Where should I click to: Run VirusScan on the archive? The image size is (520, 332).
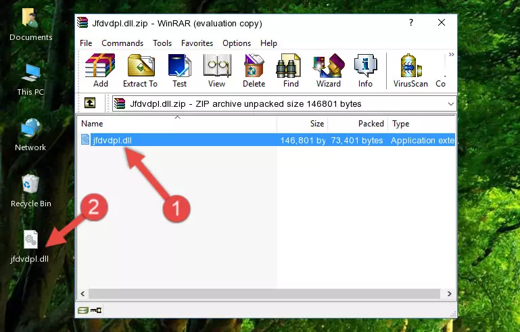click(x=410, y=70)
